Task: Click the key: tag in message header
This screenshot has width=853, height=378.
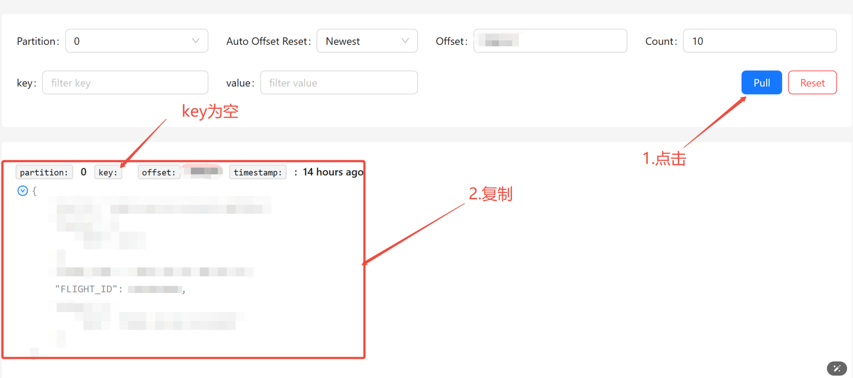Action: coord(108,172)
